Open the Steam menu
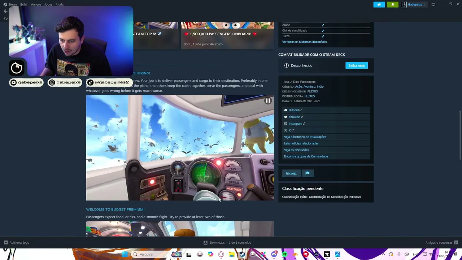This screenshot has height=260, width=462. [x=10, y=4]
